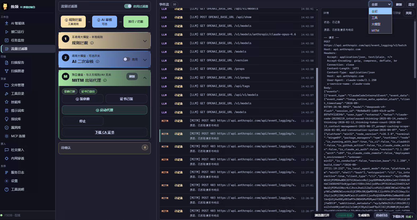417x220 pixels.
Task: Click the 证书已信任 status chip
Action: click(88, 92)
